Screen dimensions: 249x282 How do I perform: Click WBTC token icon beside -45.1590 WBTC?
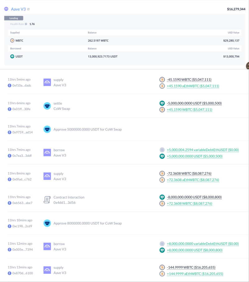click(162, 79)
